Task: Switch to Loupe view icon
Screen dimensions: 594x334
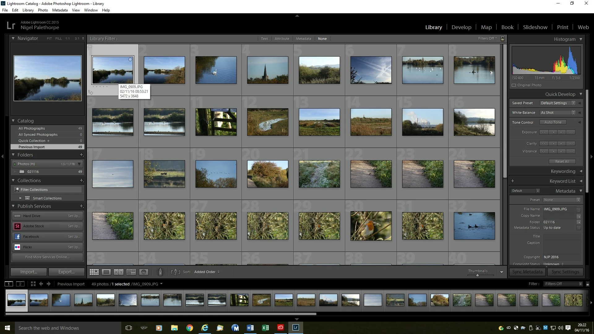Action: point(106,272)
